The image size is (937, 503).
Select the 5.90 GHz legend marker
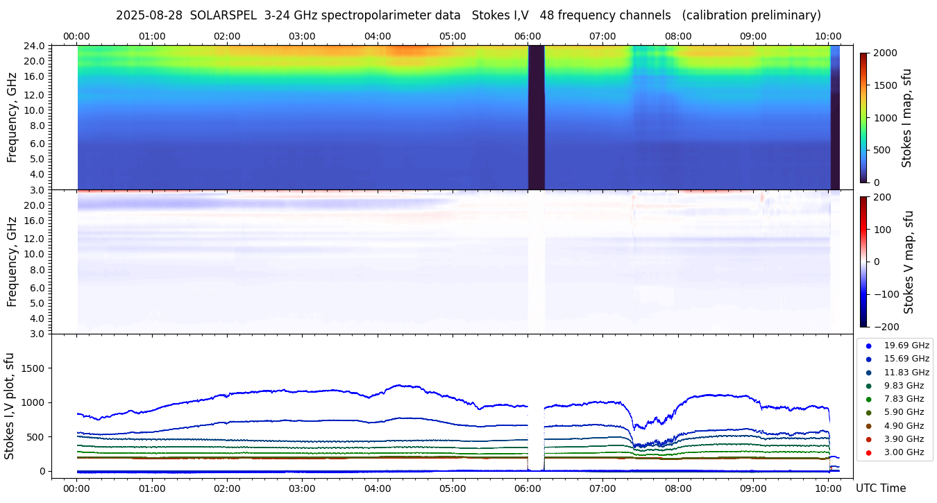click(x=868, y=413)
